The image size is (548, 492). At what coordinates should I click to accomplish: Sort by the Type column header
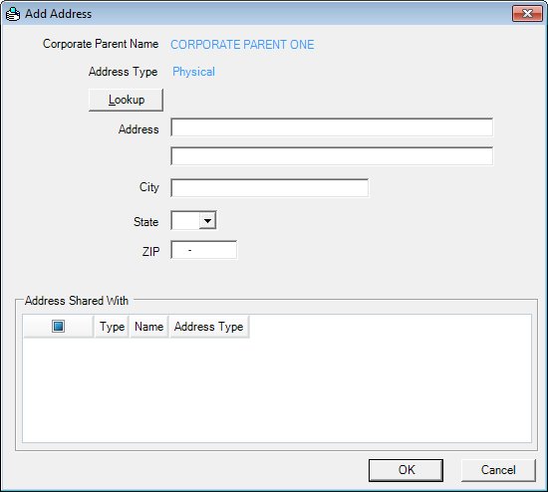pyautogui.click(x=112, y=327)
